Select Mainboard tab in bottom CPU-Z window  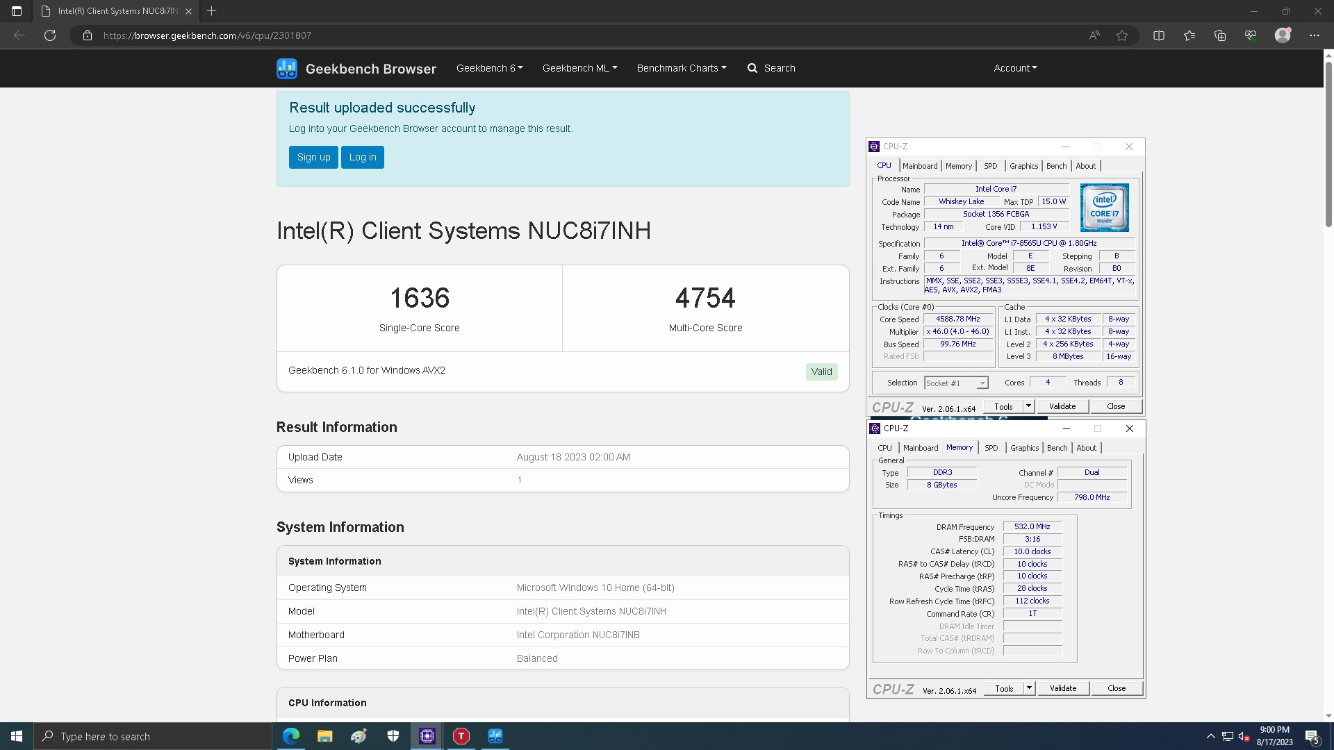coord(921,448)
